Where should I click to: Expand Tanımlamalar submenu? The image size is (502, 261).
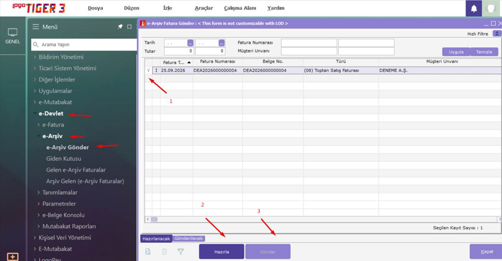pos(39,193)
